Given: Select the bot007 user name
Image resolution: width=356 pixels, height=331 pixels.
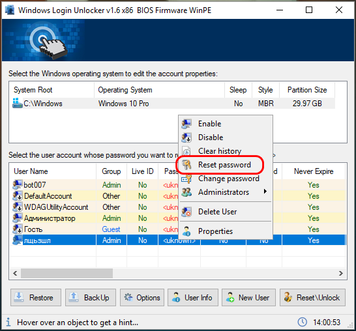Looking at the screenshot, I should coord(35,185).
